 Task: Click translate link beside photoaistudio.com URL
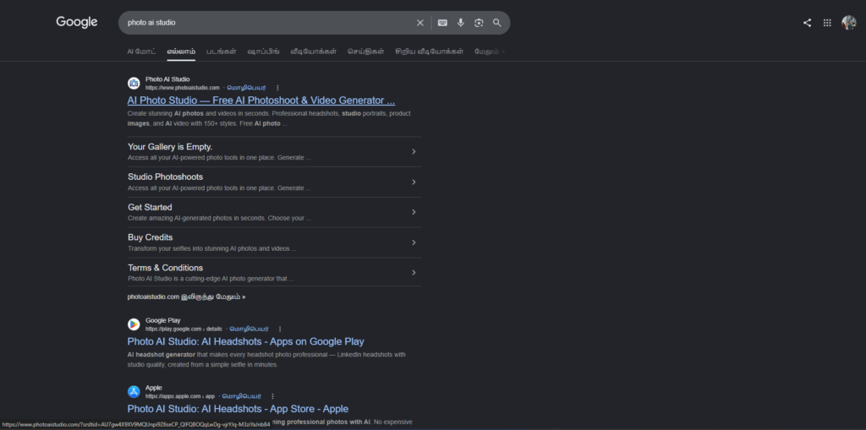246,88
